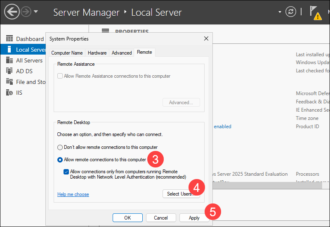Switch to the Hardware tab
Image resolution: width=330 pixels, height=227 pixels.
coord(97,53)
